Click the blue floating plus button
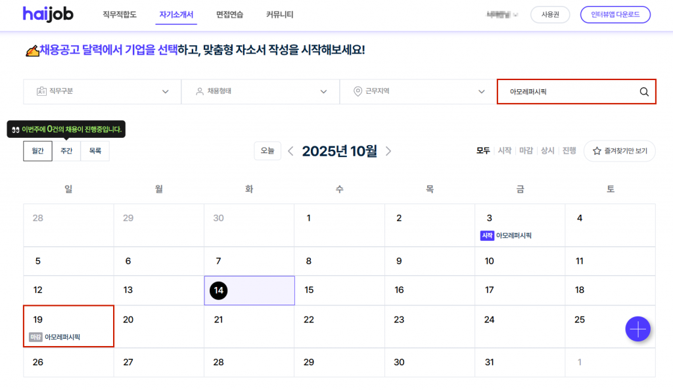 click(638, 328)
